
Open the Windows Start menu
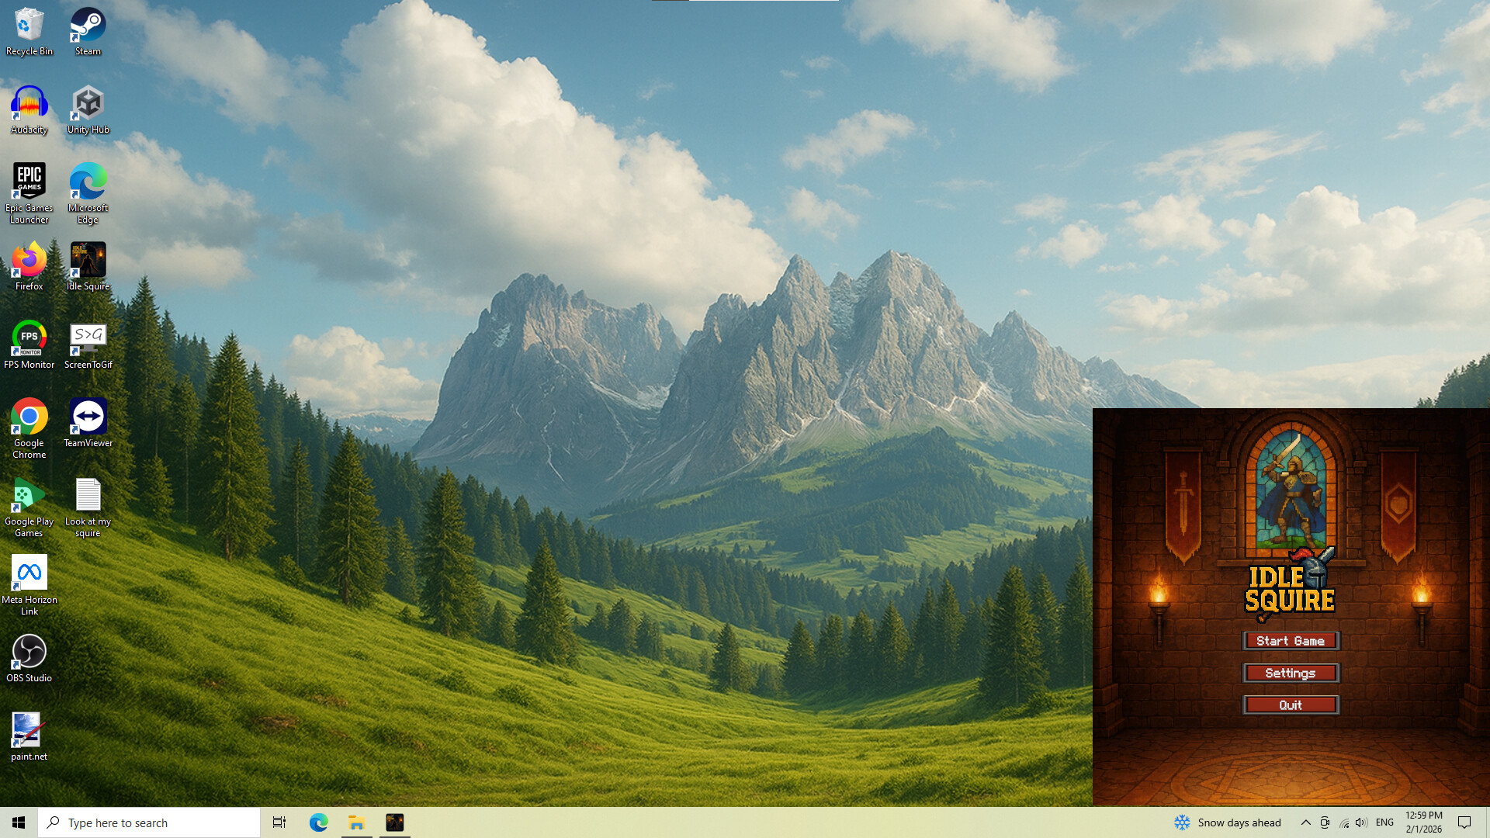click(19, 822)
